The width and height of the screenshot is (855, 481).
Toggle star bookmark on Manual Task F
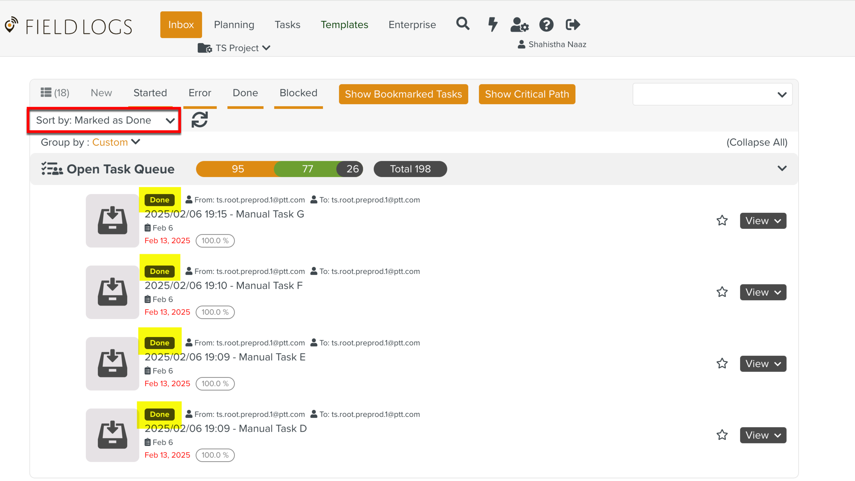722,292
